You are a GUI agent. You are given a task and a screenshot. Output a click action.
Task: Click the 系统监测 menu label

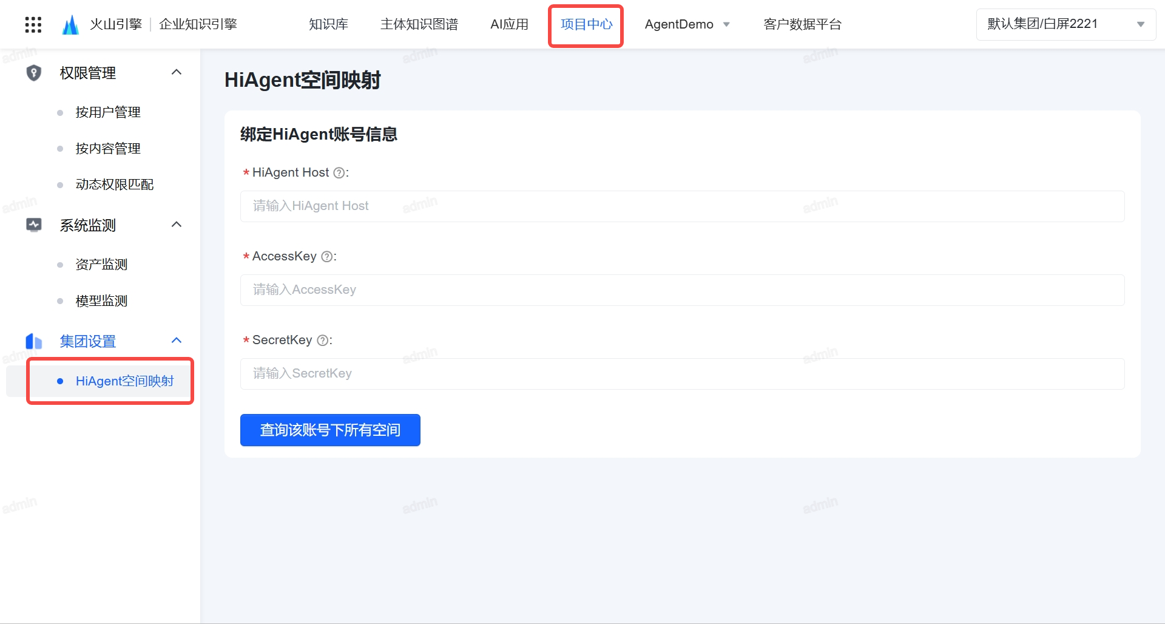pos(88,225)
